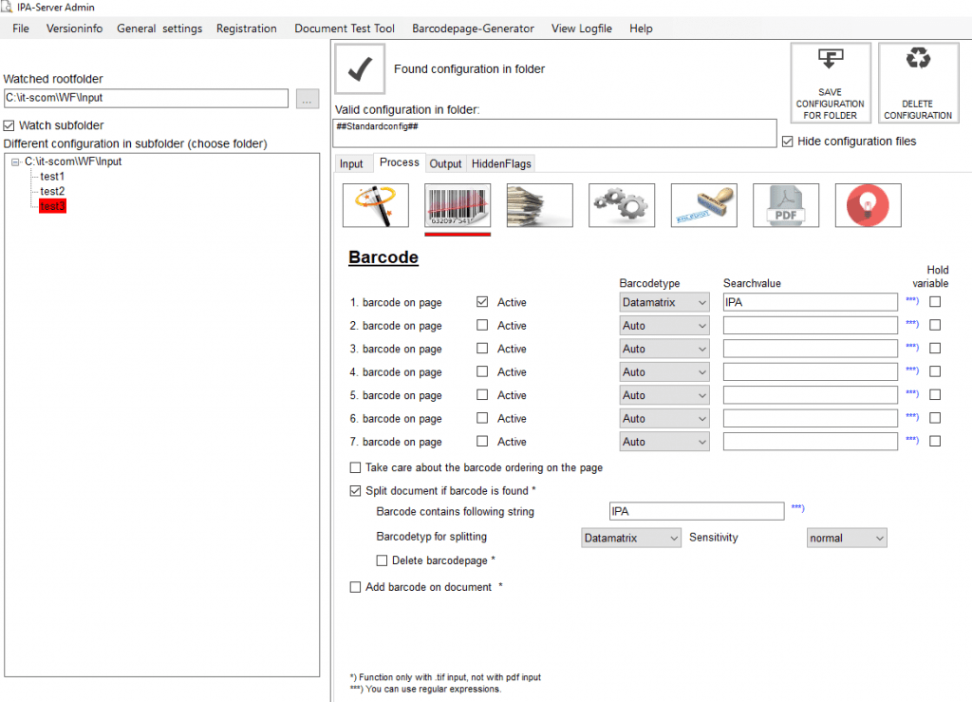Screen dimensions: 972x702
Task: Uncheck Hide configuration files
Action: pyautogui.click(x=787, y=142)
